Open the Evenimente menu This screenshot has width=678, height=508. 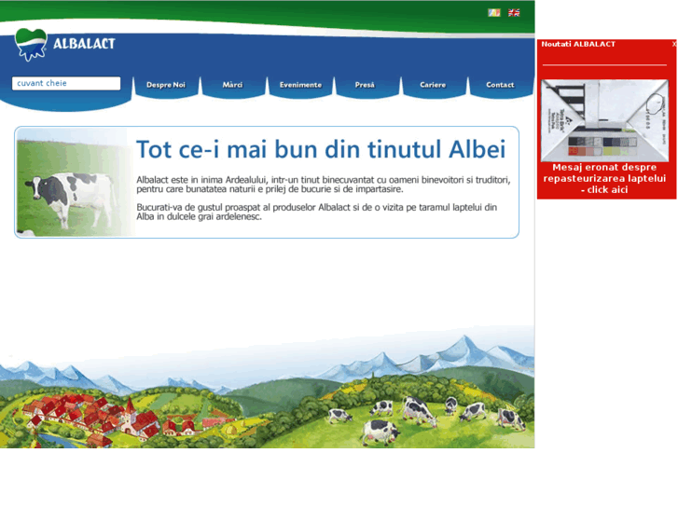pyautogui.click(x=300, y=85)
